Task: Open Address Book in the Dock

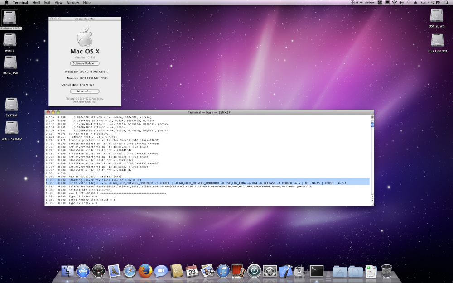Action: 177,271
